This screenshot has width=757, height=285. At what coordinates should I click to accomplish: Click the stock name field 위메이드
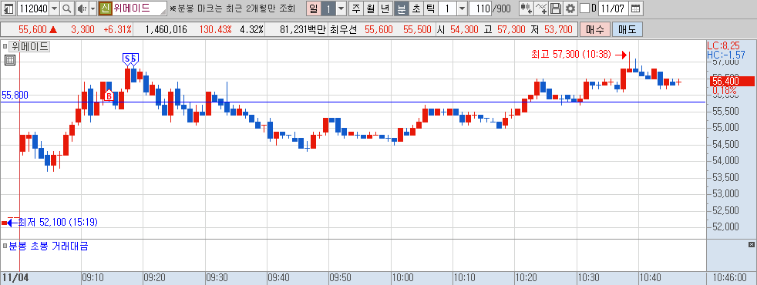[x=140, y=8]
